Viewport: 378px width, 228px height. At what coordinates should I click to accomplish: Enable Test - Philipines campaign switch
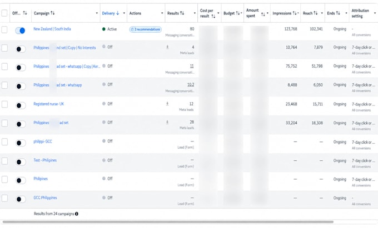coord(21,162)
